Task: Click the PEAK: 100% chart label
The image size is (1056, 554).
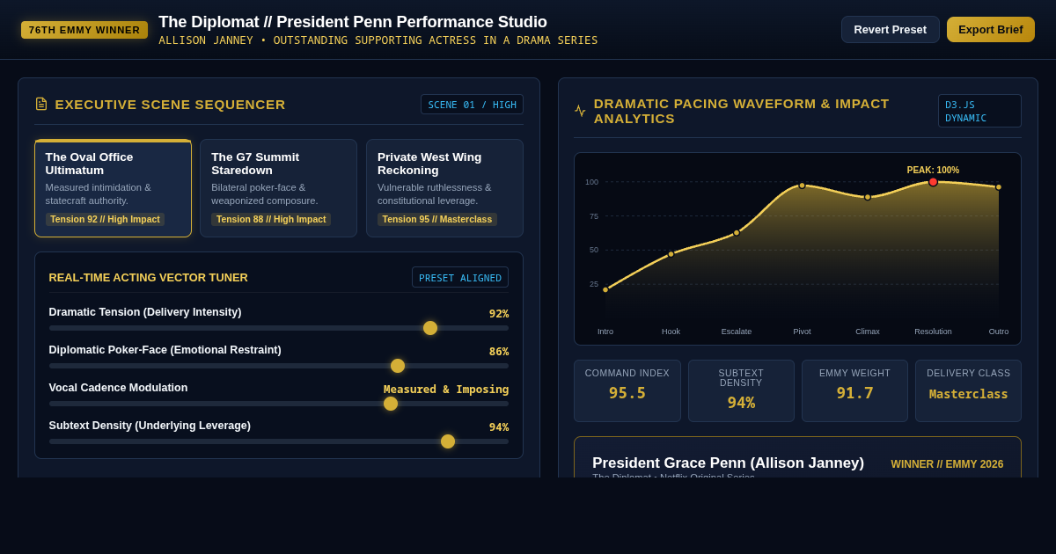Action: 933,170
